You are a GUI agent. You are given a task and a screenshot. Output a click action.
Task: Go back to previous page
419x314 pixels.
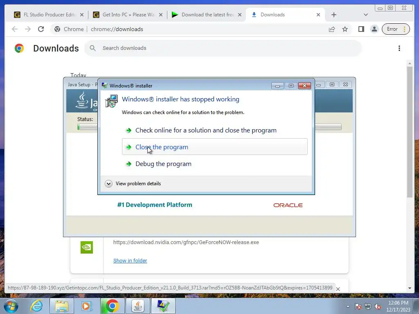[15, 29]
